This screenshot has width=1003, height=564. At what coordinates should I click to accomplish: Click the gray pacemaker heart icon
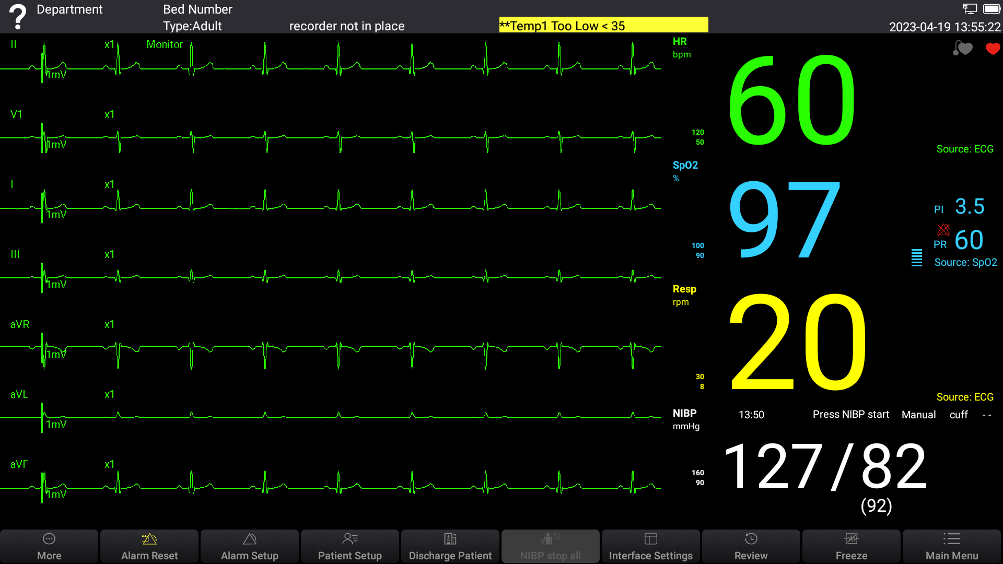pyautogui.click(x=963, y=49)
